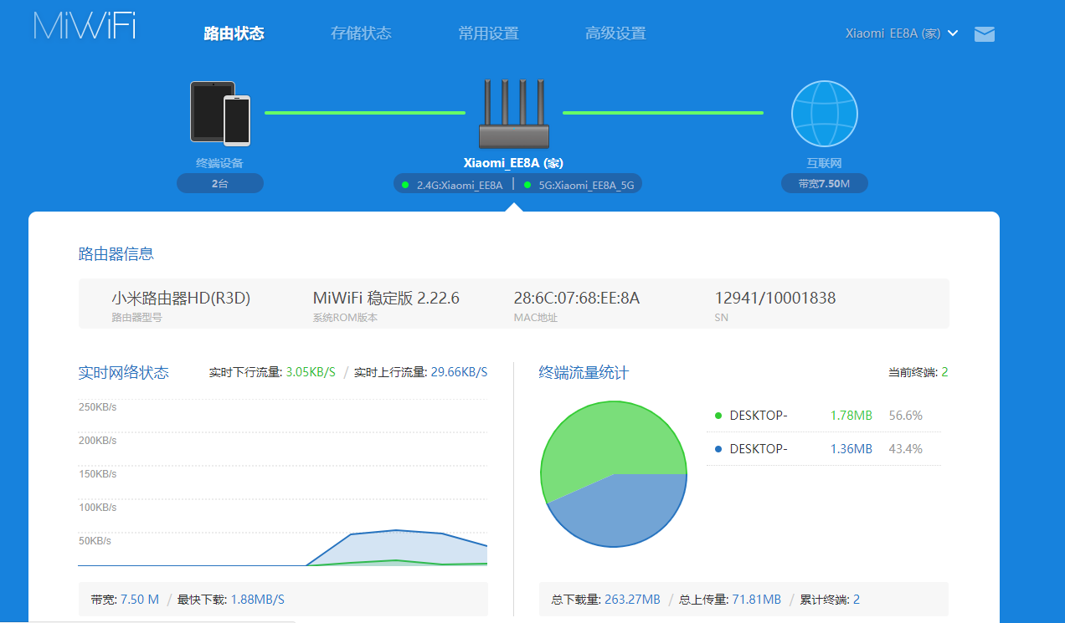Click the router antenna device icon
Image resolution: width=1065 pixels, height=623 pixels.
514,114
